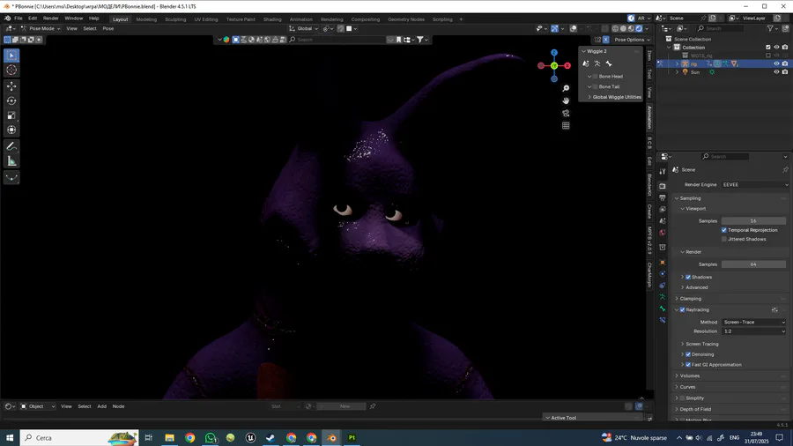This screenshot has width=793, height=446.
Task: Select the Breakdowner pose tool
Action: pos(11,177)
